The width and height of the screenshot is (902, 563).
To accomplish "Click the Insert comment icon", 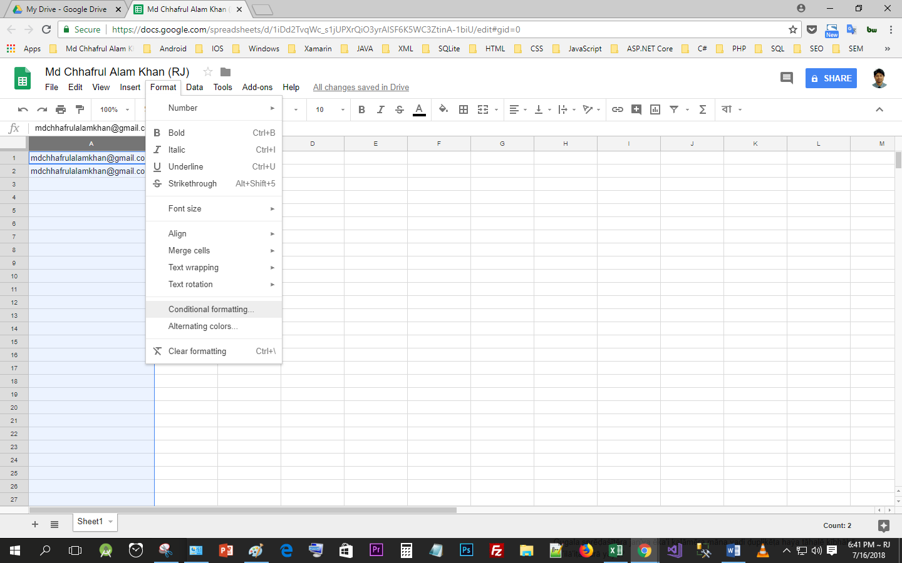I will point(636,109).
